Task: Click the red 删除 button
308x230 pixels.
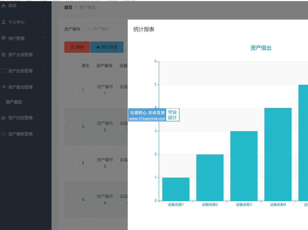Action: click(77, 47)
